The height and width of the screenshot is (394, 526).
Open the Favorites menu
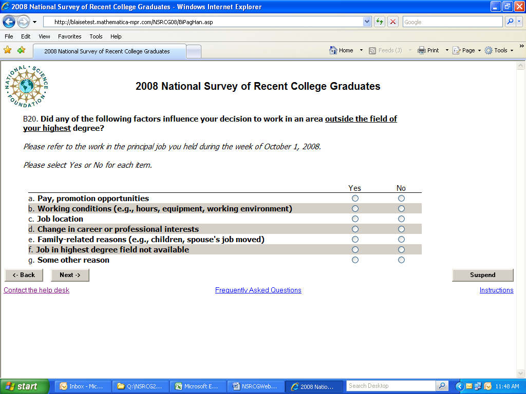[x=69, y=36]
